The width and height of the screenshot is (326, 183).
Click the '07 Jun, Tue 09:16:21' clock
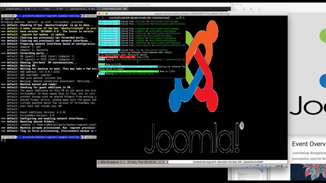pyautogui.click(x=142, y=162)
